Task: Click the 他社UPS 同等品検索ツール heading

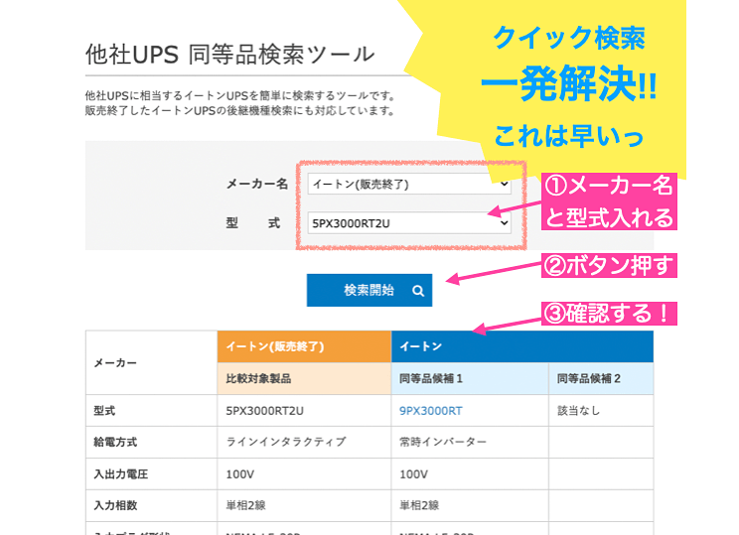Action: point(230,55)
